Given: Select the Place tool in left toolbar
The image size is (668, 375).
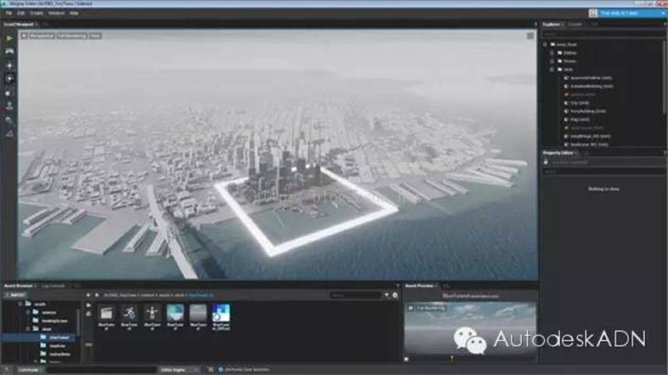Looking at the screenshot, I should coord(8,106).
